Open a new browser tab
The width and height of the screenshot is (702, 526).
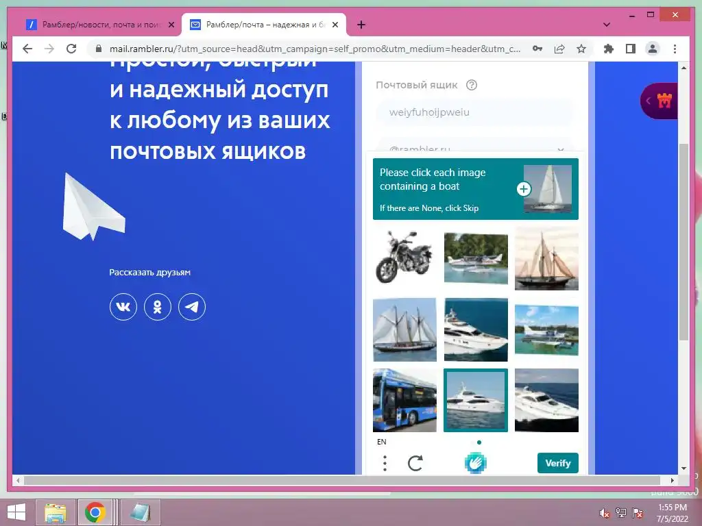coord(361,25)
